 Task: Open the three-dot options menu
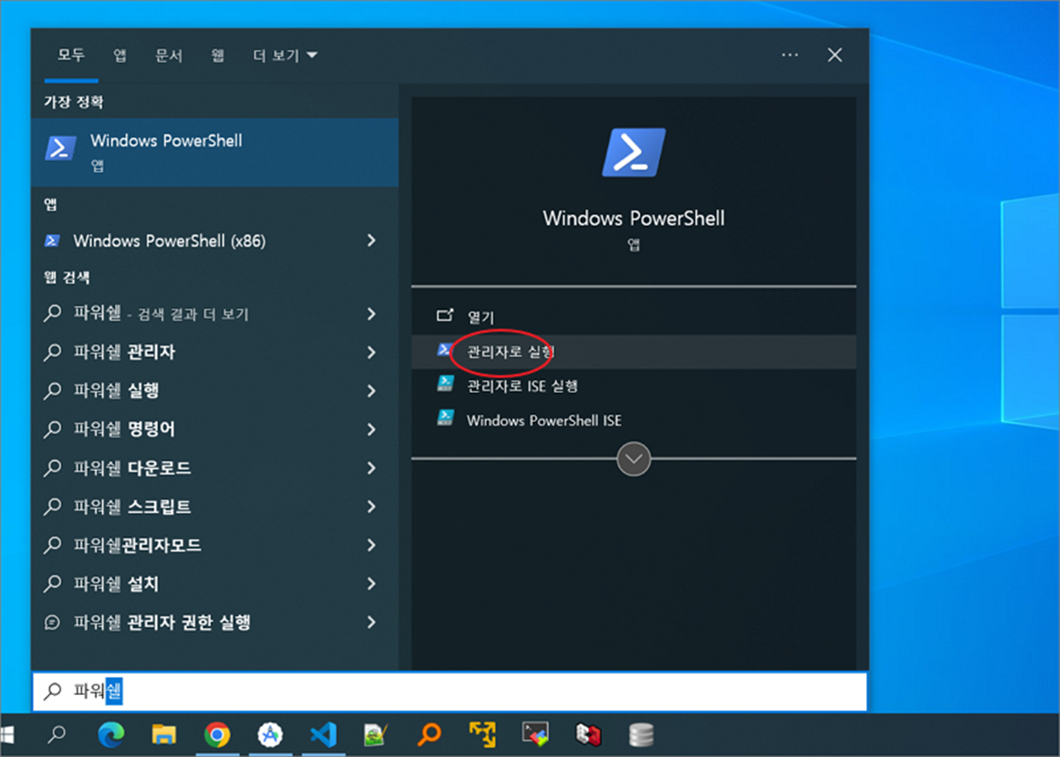pyautogui.click(x=790, y=55)
